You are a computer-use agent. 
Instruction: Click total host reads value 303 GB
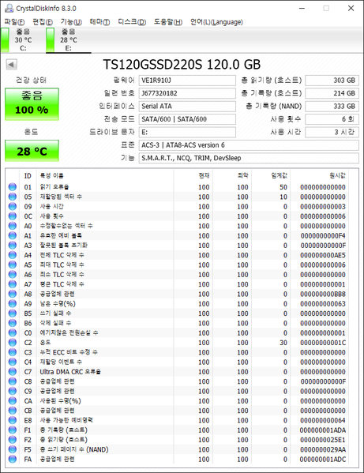[332, 81]
